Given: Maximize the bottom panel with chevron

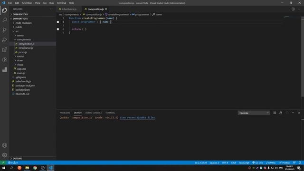Looking at the screenshot, I should point(293,113).
